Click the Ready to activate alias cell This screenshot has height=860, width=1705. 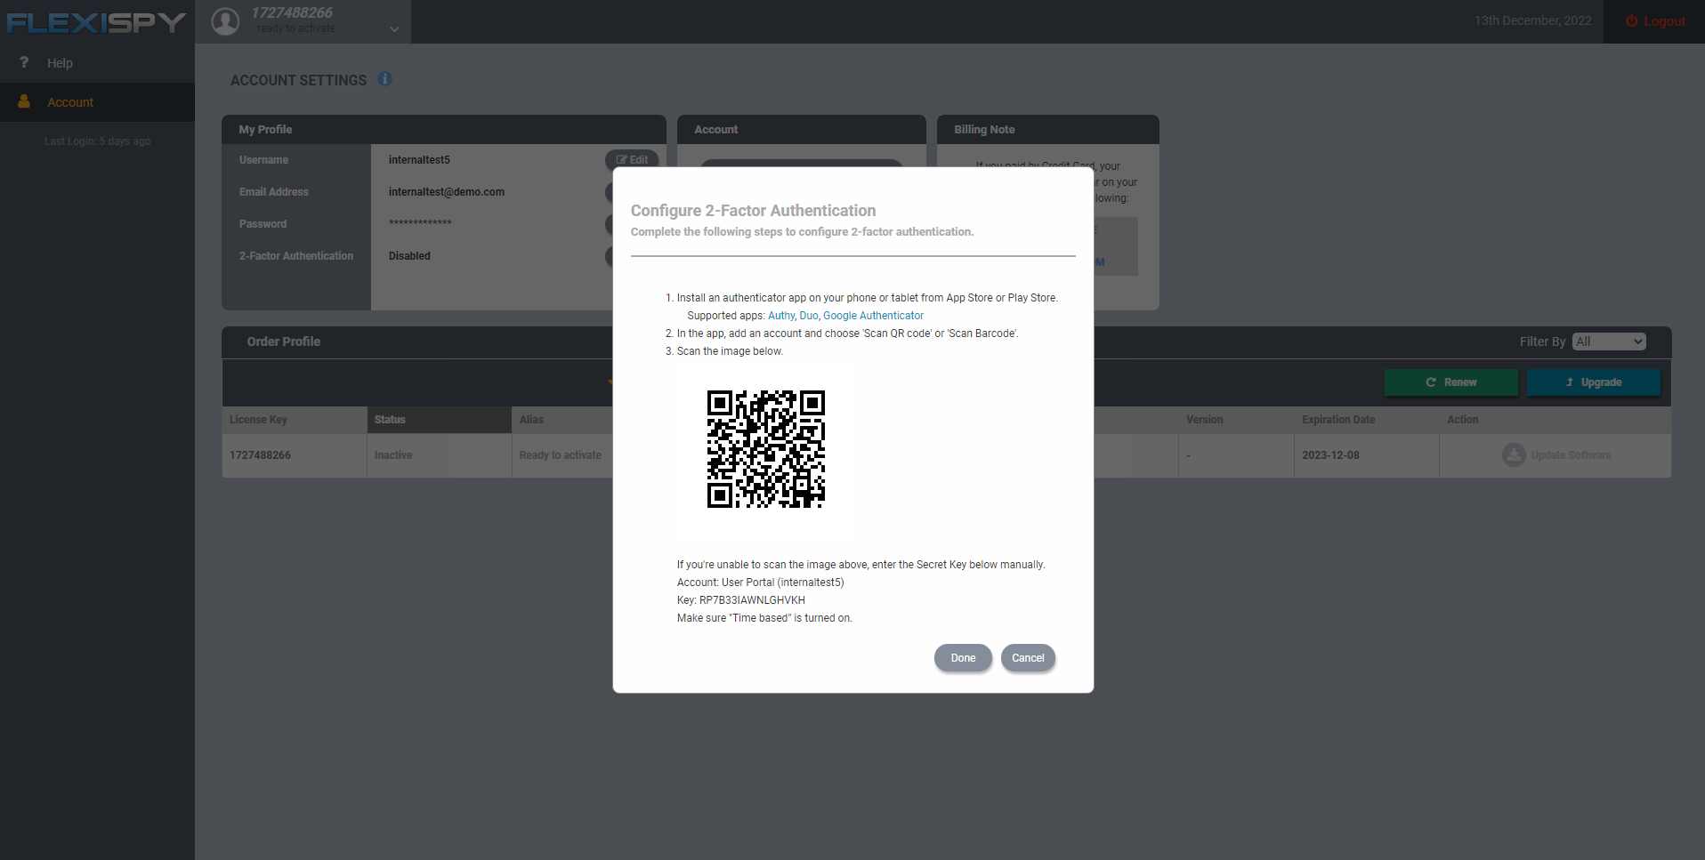point(562,455)
